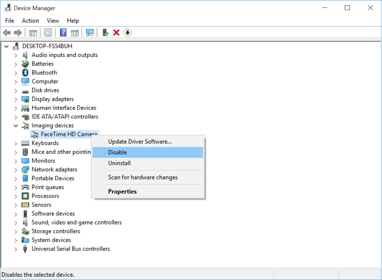Expand the Network adapters category
This screenshot has width=382, height=280.
point(16,170)
